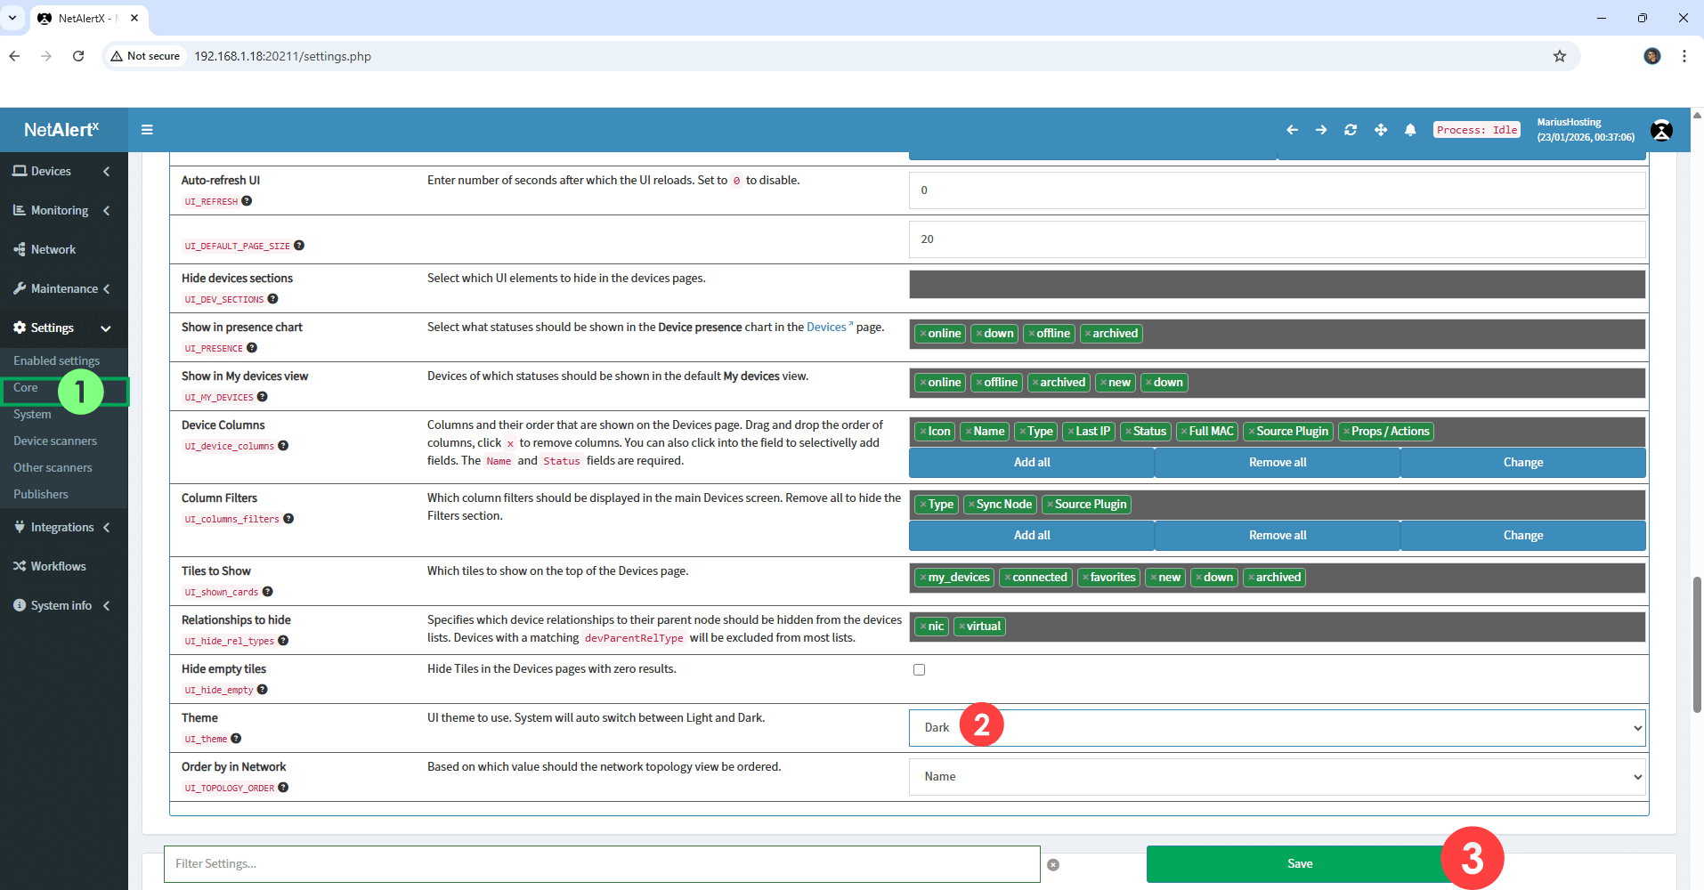Click help icon next to UI_REFRESH
1704x890 pixels.
pyautogui.click(x=247, y=201)
